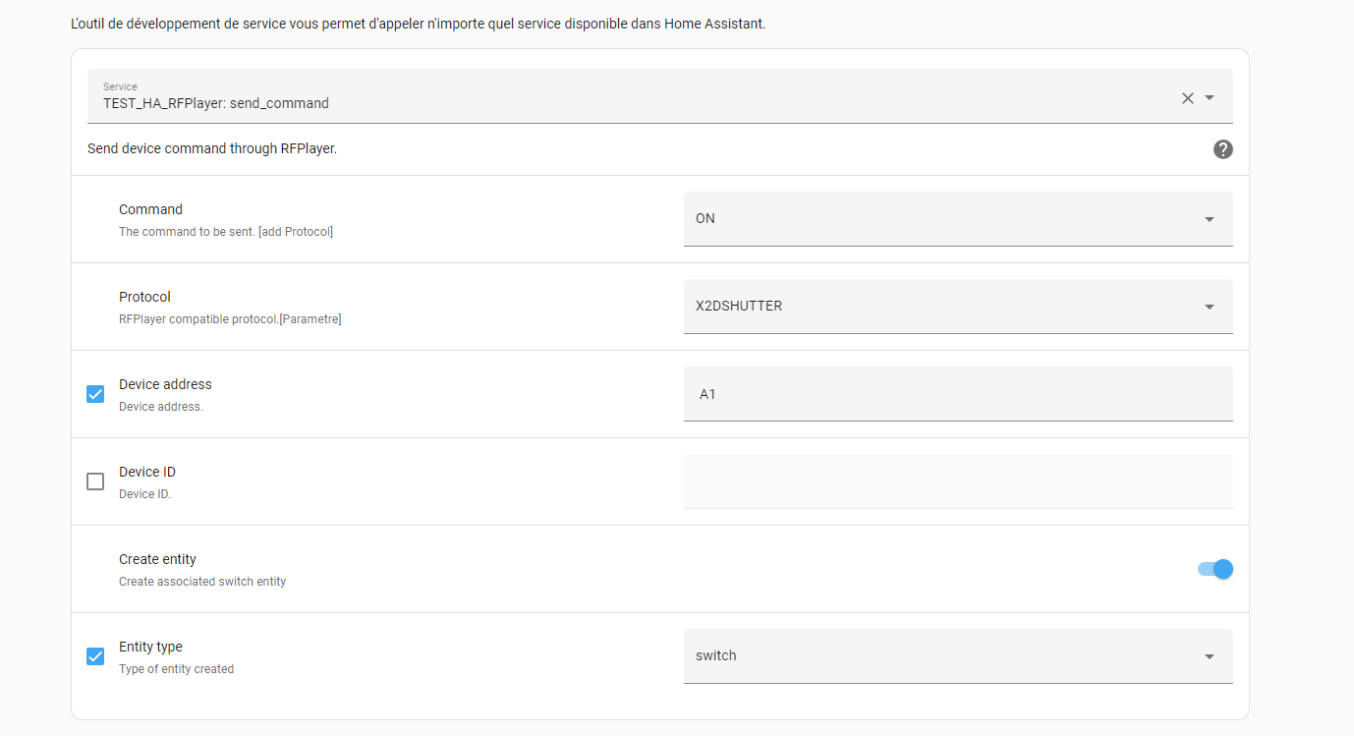Open the Protocol dropdown showing X2DSHUTTER
This screenshot has height=736, width=1354.
pyautogui.click(x=958, y=307)
